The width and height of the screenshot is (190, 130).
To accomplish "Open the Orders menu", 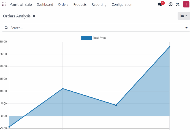I will click(x=63, y=4).
